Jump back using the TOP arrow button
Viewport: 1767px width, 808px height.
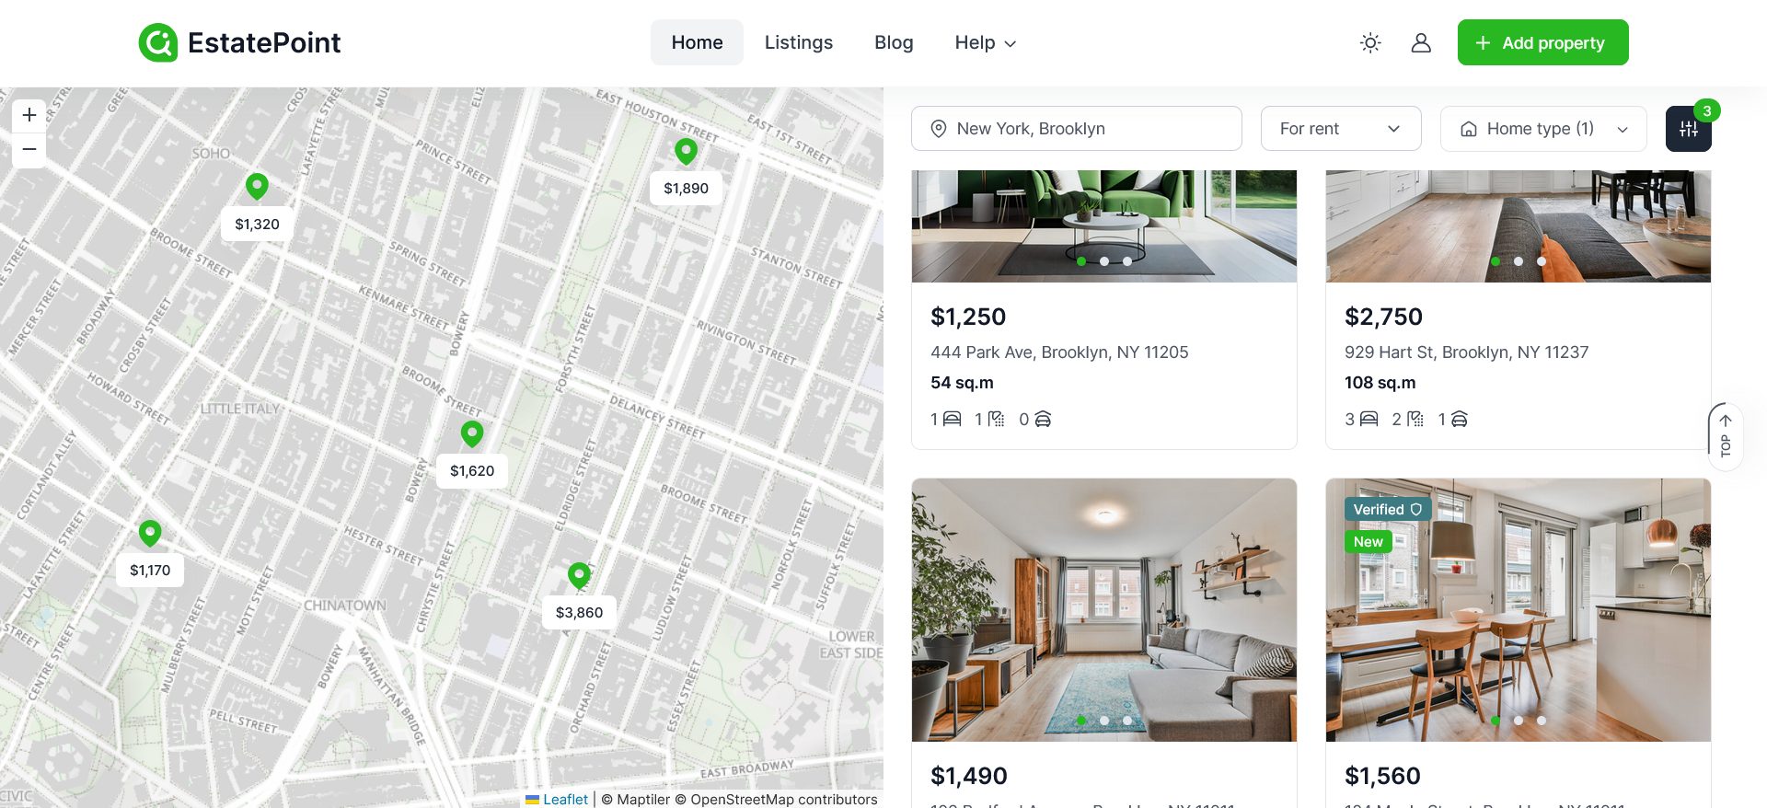click(1726, 436)
